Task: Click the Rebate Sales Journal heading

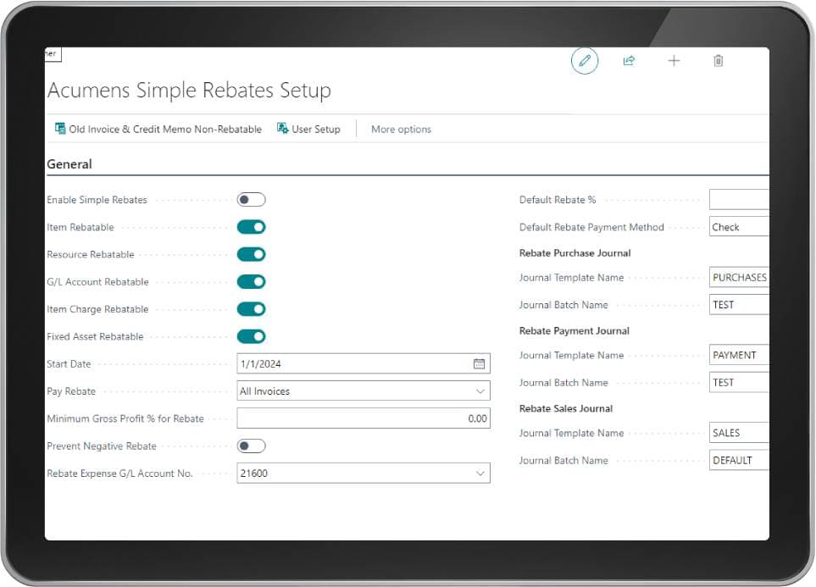Action: click(566, 408)
